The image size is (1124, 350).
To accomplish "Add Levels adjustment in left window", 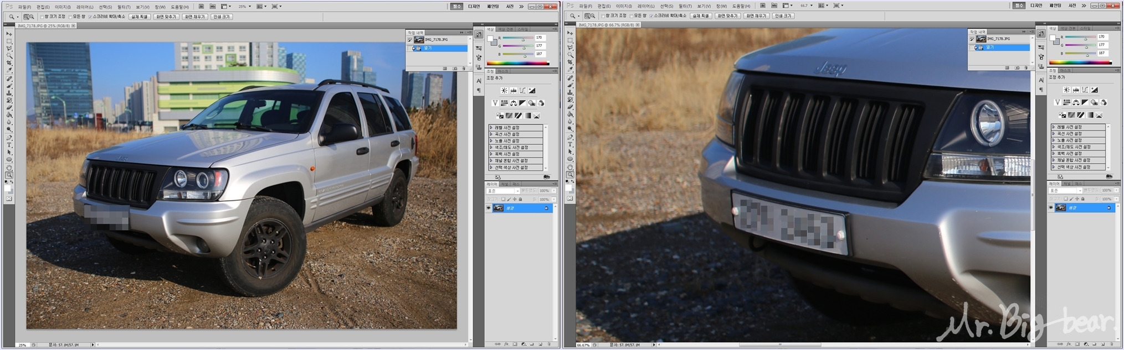I will 514,90.
